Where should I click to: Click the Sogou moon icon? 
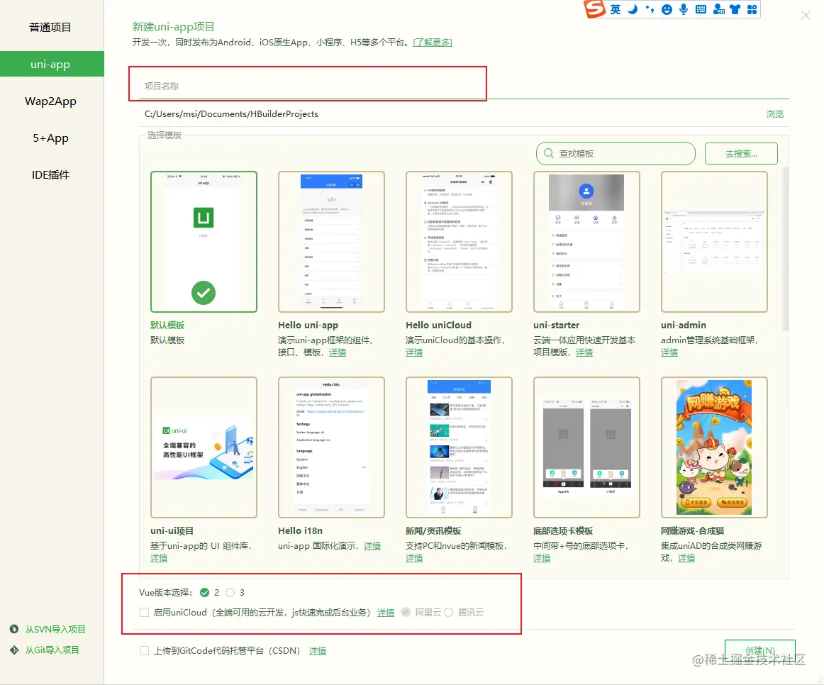point(633,9)
